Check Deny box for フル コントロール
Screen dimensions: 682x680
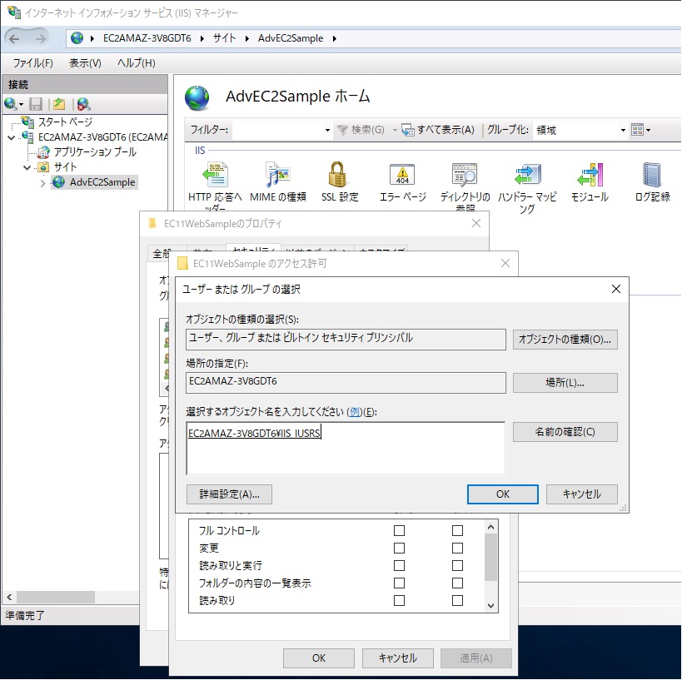click(x=457, y=530)
